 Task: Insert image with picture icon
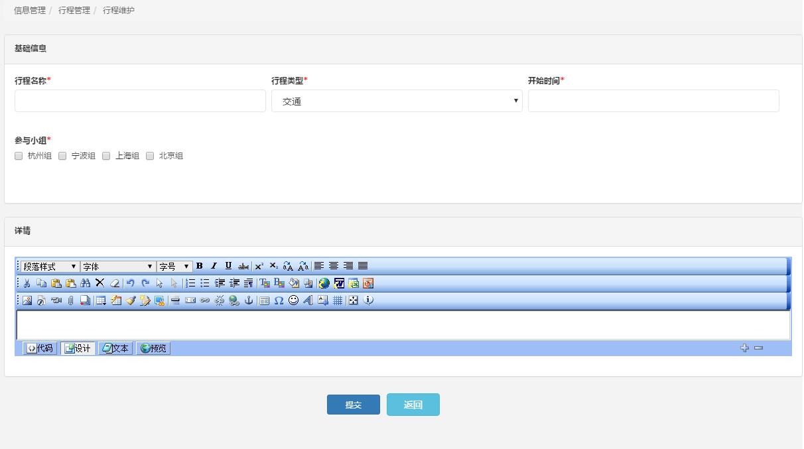coord(27,300)
